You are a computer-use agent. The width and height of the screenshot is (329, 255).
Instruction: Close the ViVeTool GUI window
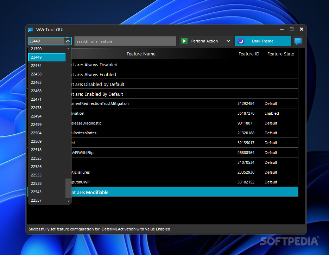click(x=302, y=29)
